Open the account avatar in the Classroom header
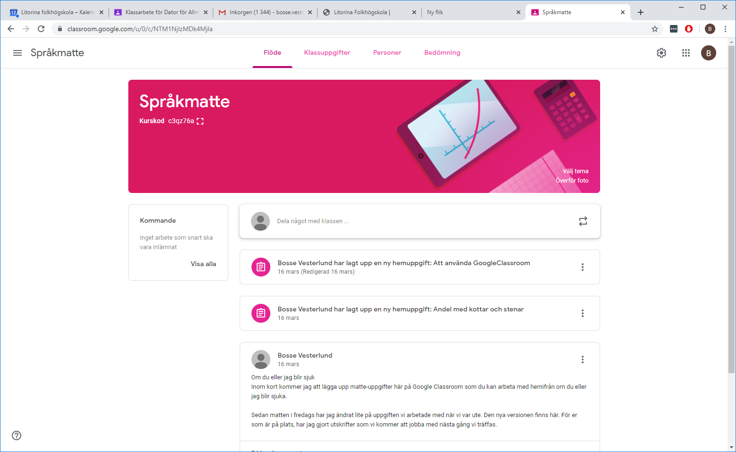 tap(708, 53)
